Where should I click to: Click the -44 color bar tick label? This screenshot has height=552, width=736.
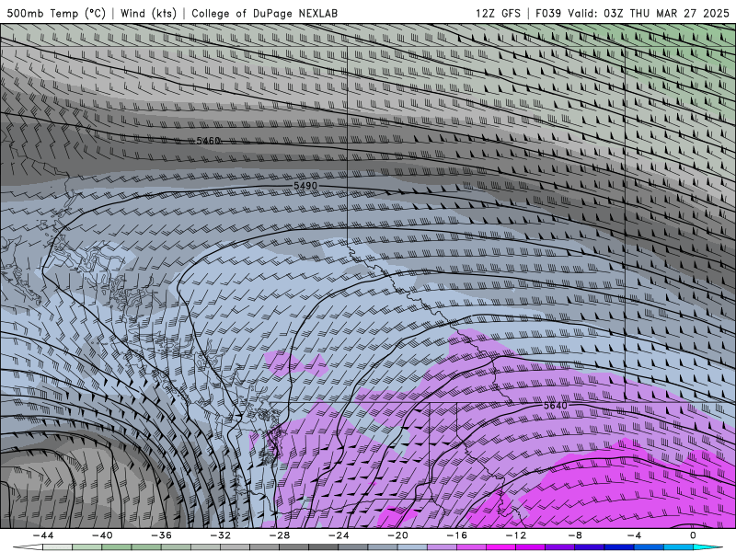pos(43,535)
